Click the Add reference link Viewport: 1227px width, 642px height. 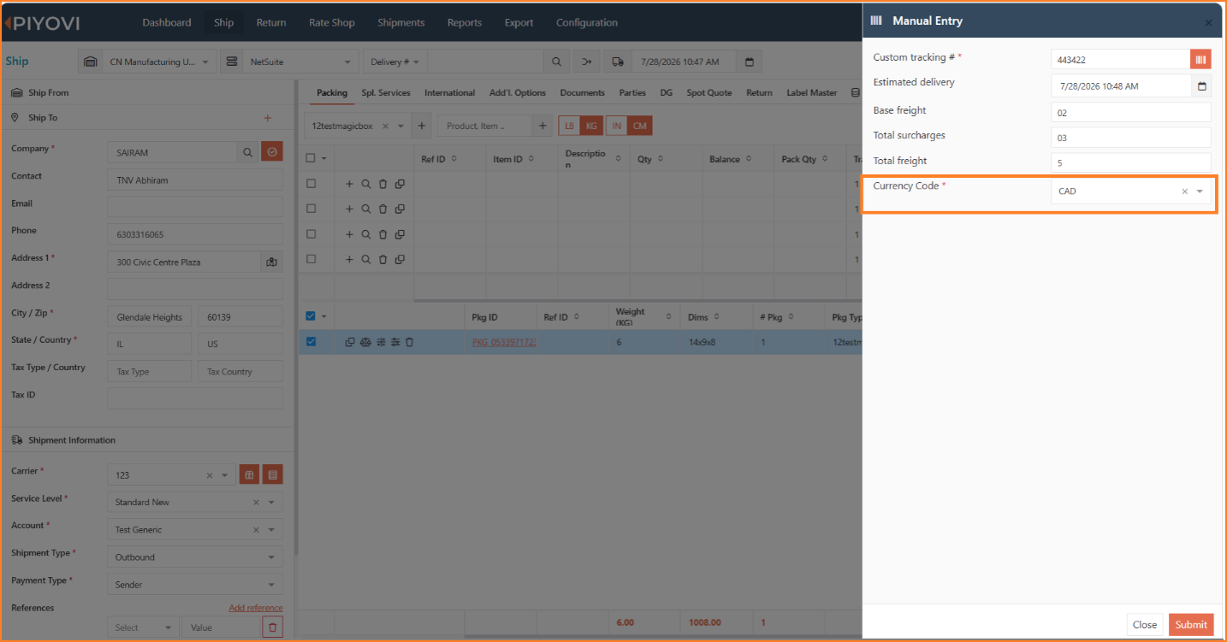[x=256, y=608]
